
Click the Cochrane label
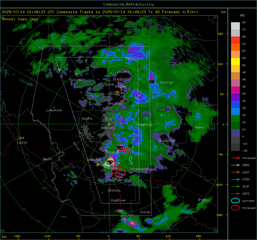pyautogui.click(x=93, y=160)
